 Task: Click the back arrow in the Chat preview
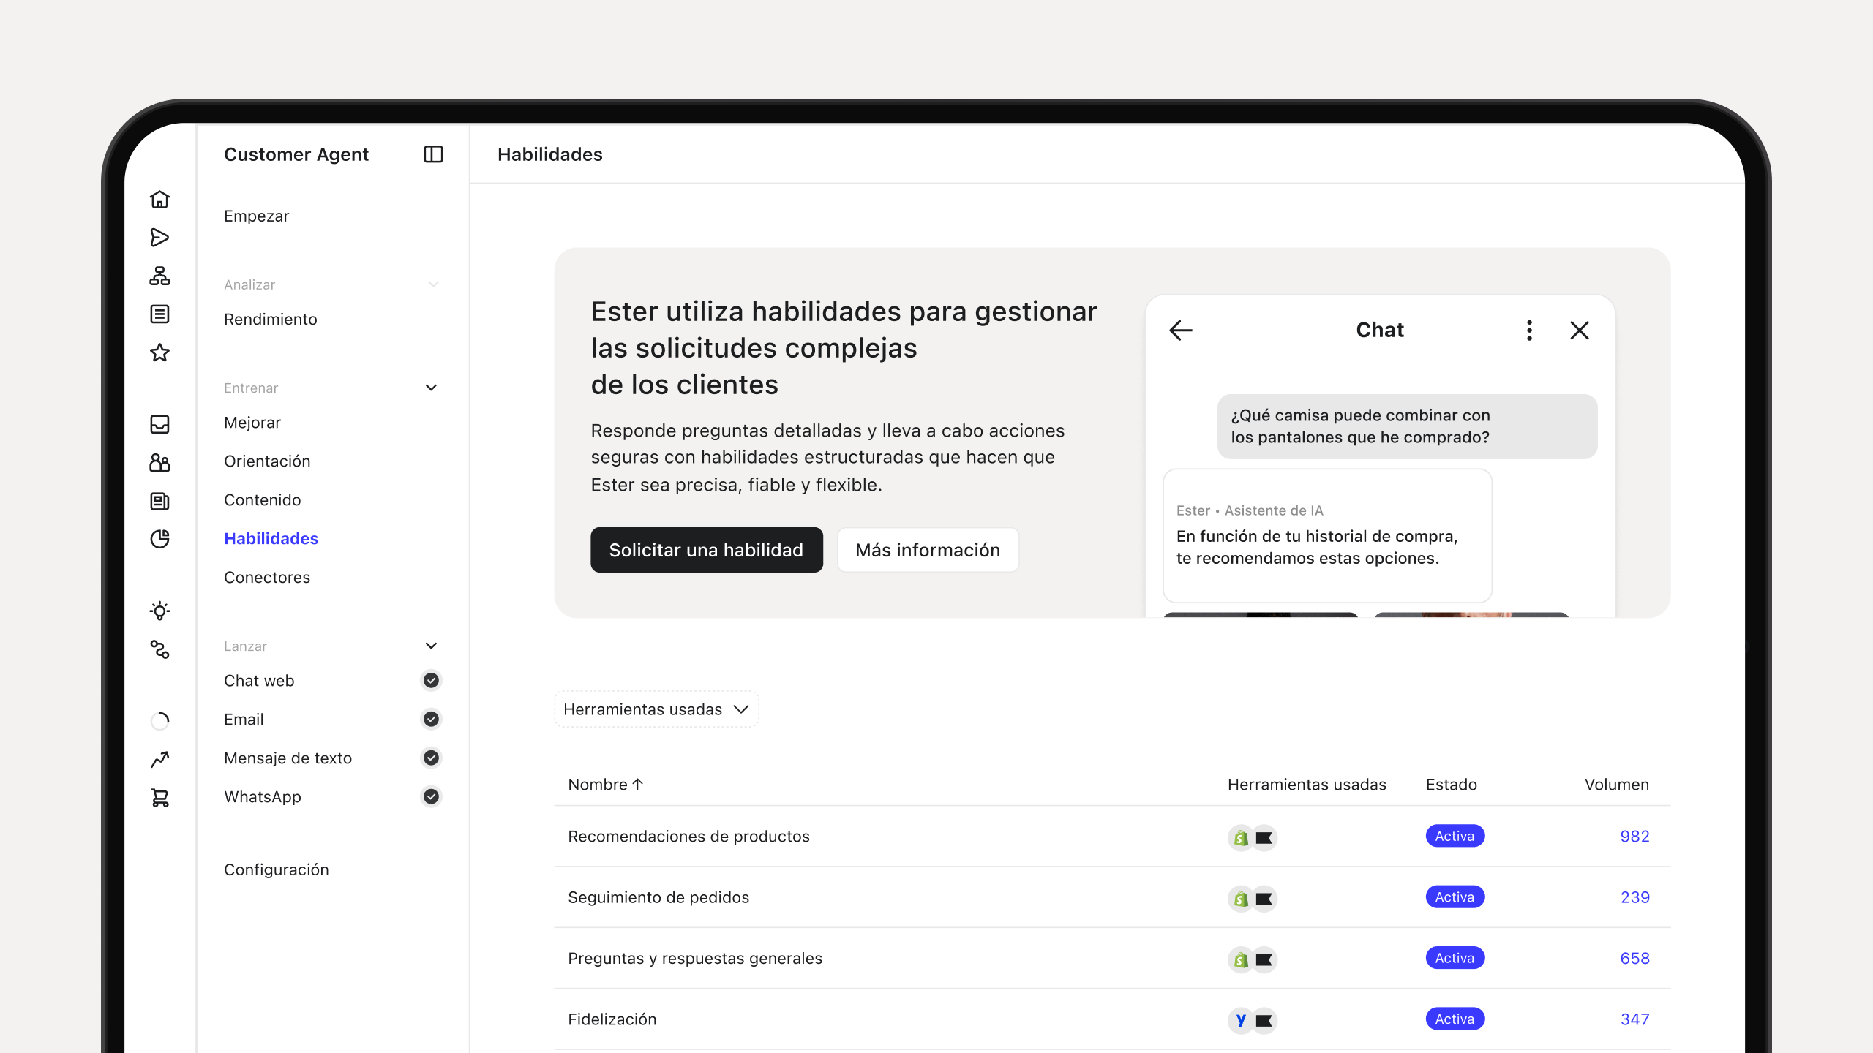coord(1181,331)
